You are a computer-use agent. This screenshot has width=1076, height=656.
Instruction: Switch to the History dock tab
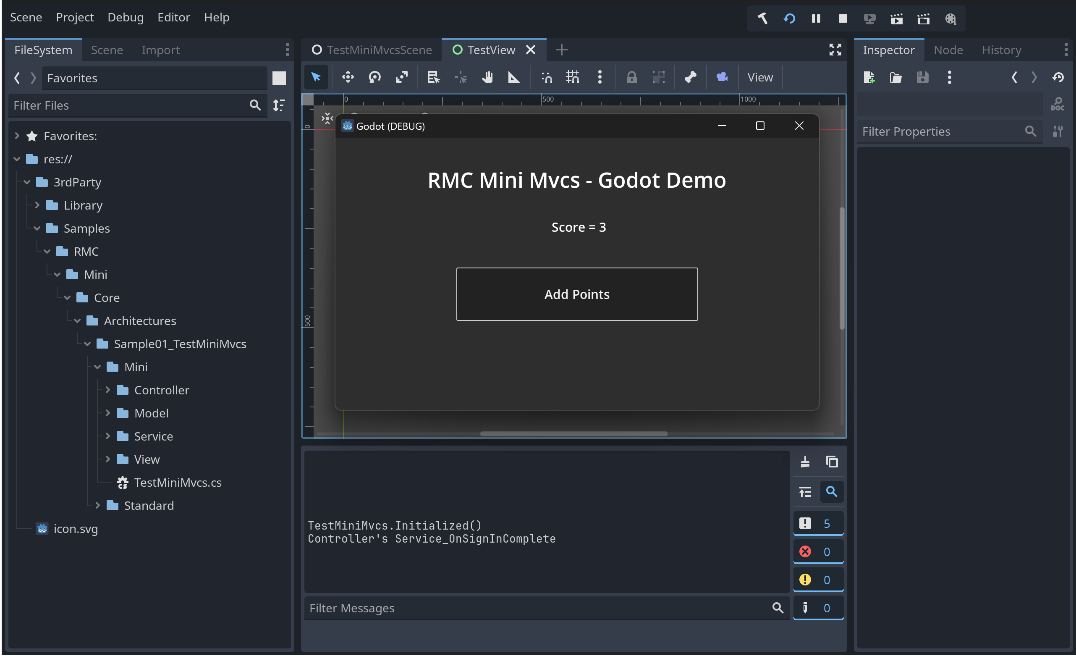[1001, 50]
